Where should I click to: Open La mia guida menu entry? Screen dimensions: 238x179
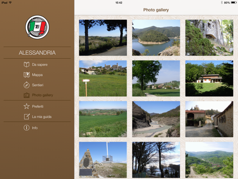[x=42, y=117]
